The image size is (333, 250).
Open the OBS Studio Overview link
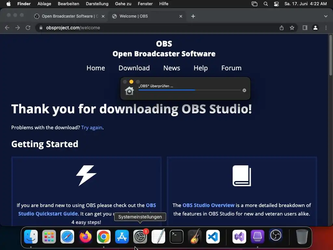point(208,205)
